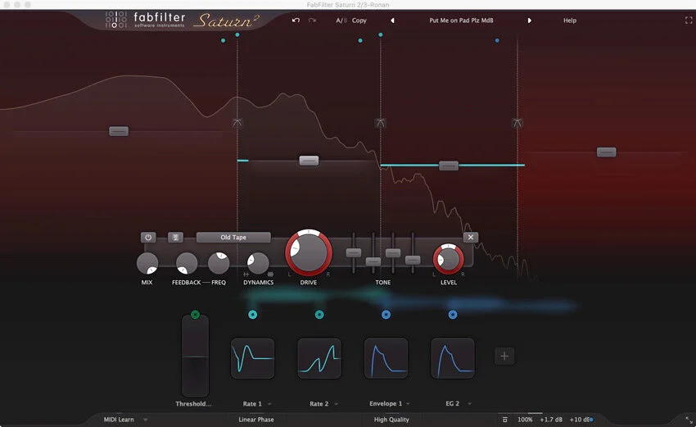Image resolution: width=696 pixels, height=427 pixels.
Task: Open the Help menu
Action: (x=570, y=20)
